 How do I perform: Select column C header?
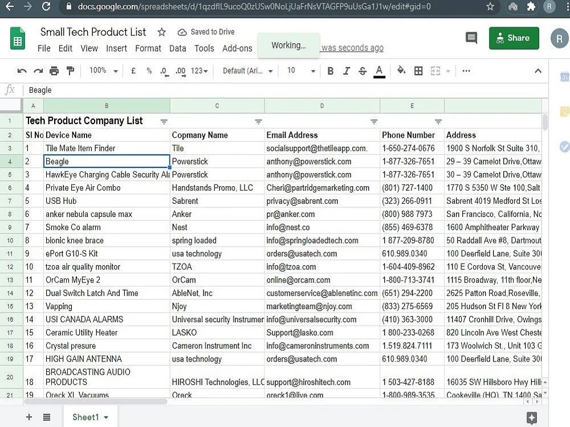pos(217,106)
